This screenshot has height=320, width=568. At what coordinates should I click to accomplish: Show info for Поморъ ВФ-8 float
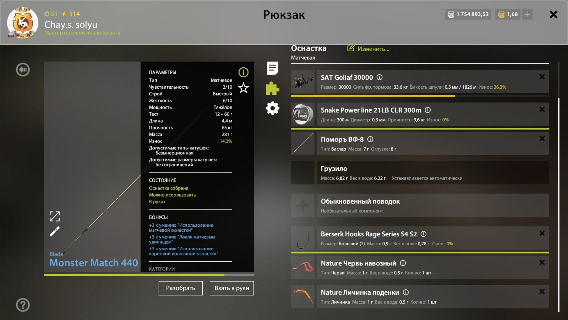pyautogui.click(x=370, y=139)
